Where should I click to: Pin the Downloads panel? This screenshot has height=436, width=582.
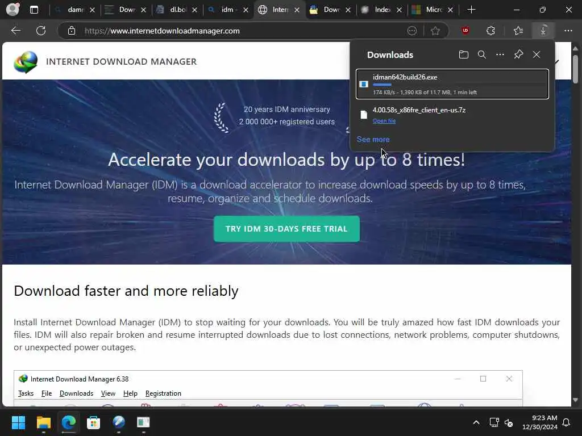click(x=518, y=55)
